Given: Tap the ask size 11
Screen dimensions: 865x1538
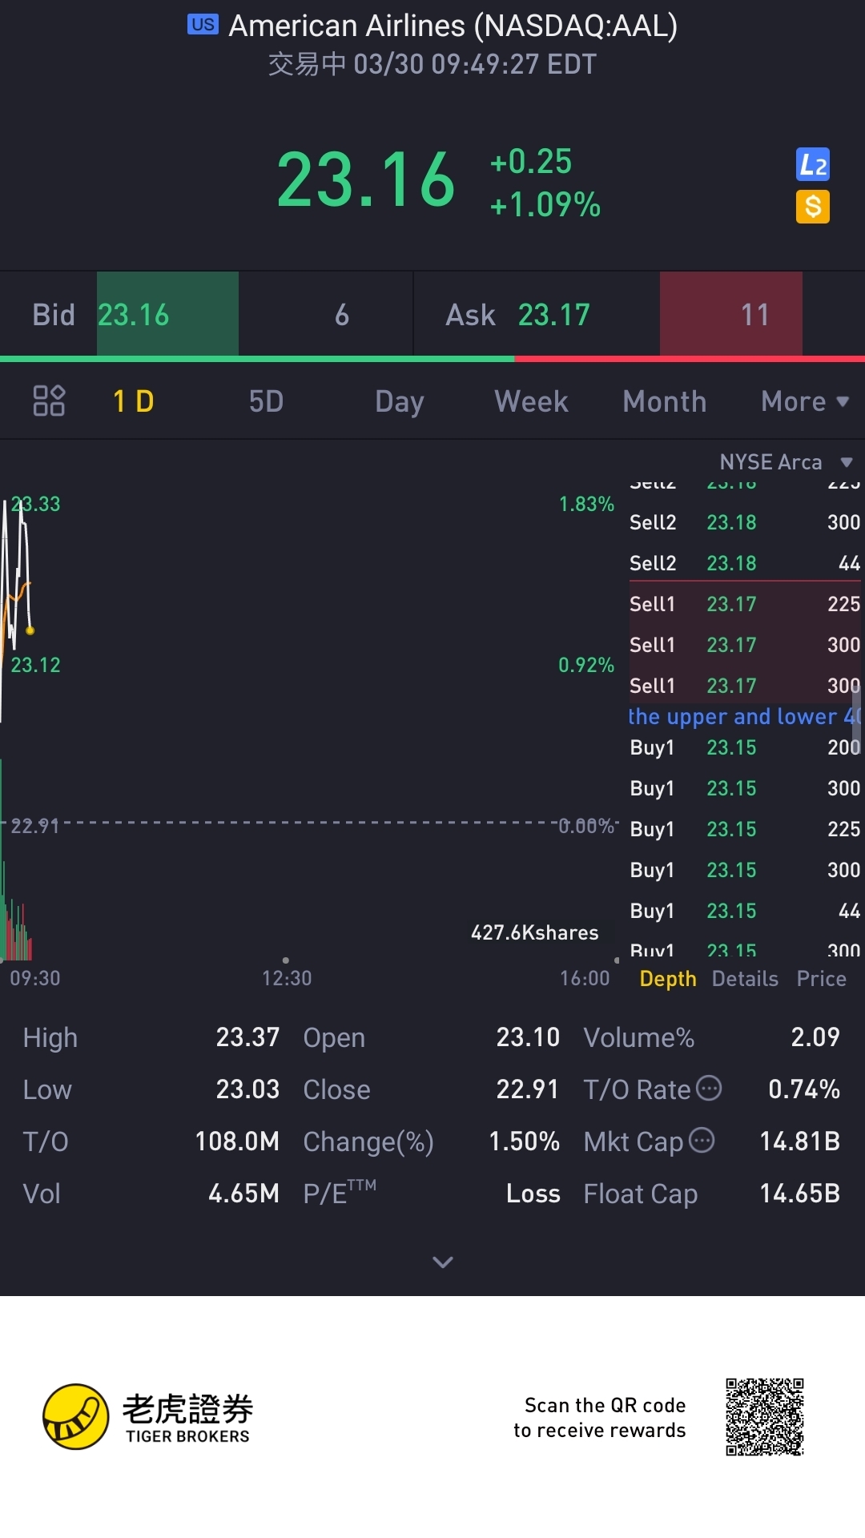Looking at the screenshot, I should click(755, 315).
